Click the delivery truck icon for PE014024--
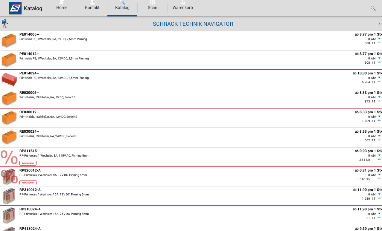The image size is (382, 231). [379, 82]
